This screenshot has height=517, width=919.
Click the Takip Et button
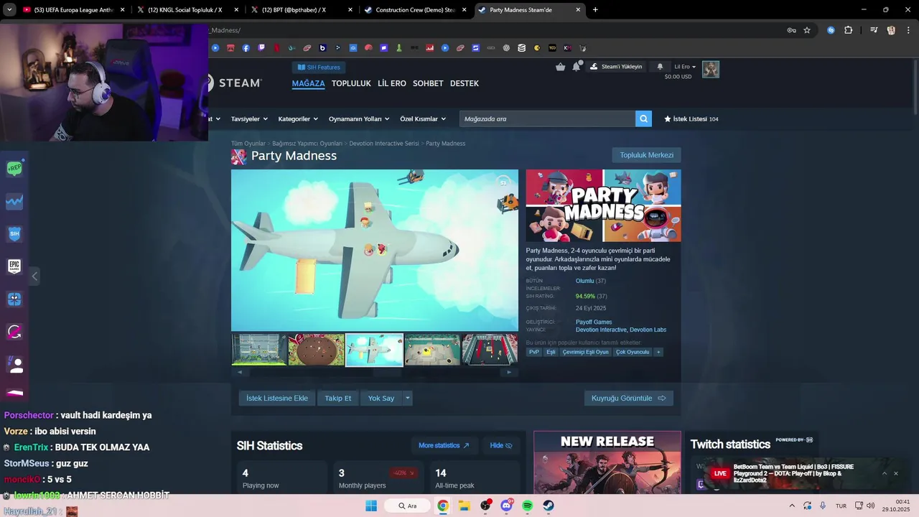[x=338, y=398]
